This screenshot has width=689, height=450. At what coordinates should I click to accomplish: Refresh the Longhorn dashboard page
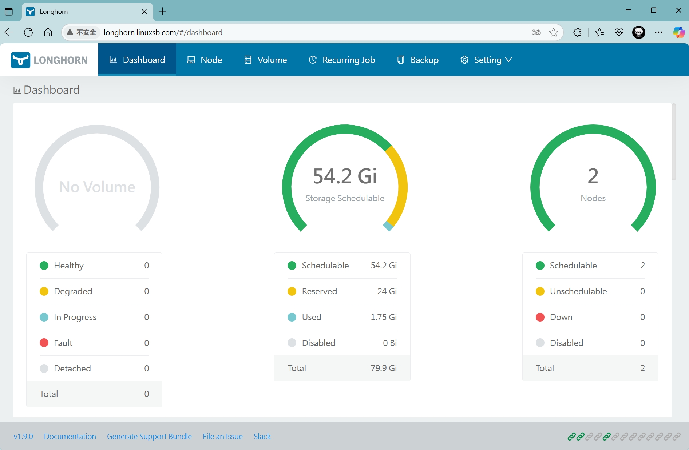(x=28, y=32)
